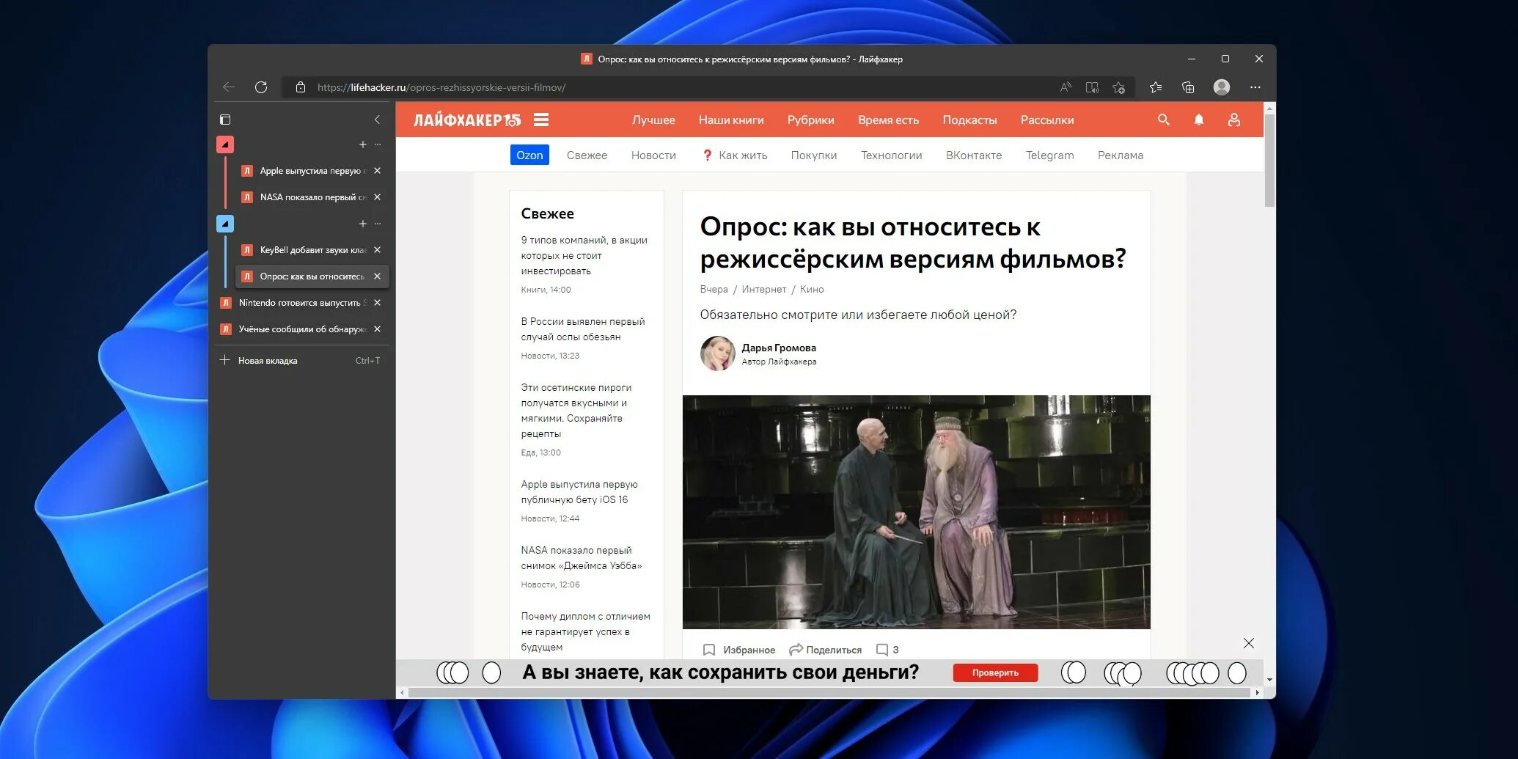
Task: Open the 'Технологии' section
Action: coord(891,155)
